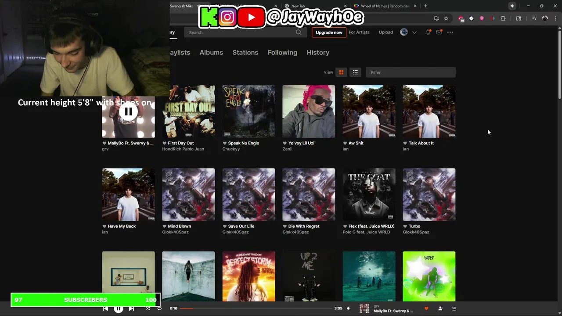Open the Save Our Life track title

pos(241,226)
